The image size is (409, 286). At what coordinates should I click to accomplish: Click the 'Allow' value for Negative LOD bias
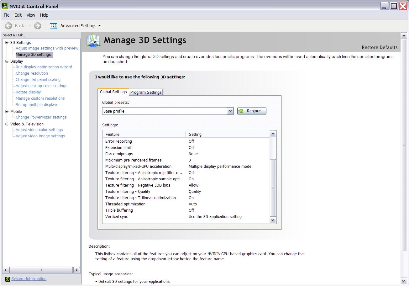(x=193, y=185)
